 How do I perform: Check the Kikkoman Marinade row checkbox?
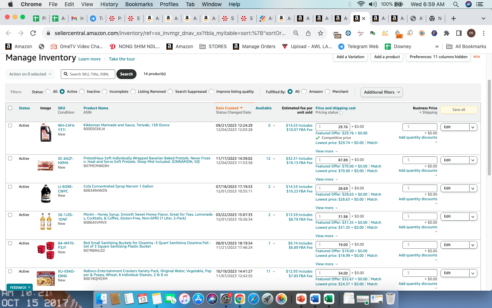[x=10, y=126]
